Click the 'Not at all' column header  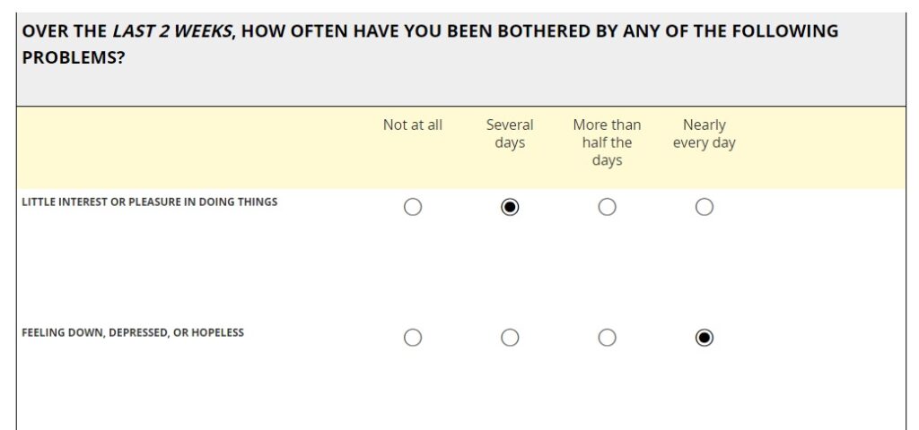tap(413, 125)
